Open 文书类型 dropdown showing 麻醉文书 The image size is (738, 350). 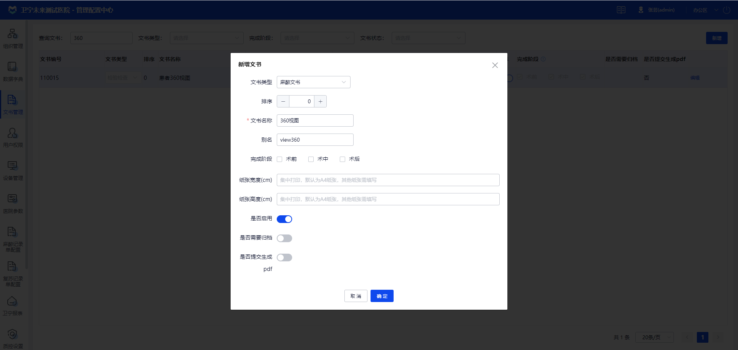point(314,82)
